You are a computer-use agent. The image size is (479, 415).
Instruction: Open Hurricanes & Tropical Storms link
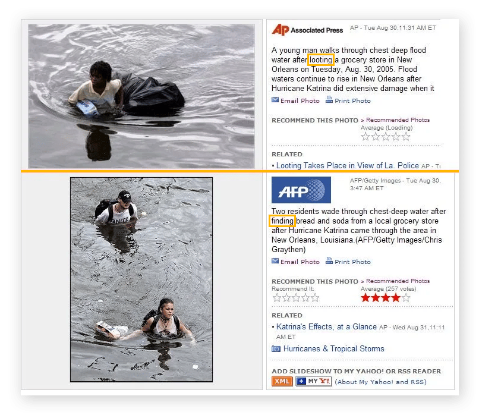pyautogui.click(x=333, y=348)
